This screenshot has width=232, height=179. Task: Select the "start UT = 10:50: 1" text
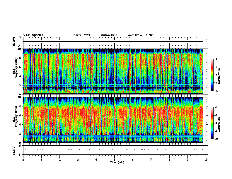[x=141, y=35]
